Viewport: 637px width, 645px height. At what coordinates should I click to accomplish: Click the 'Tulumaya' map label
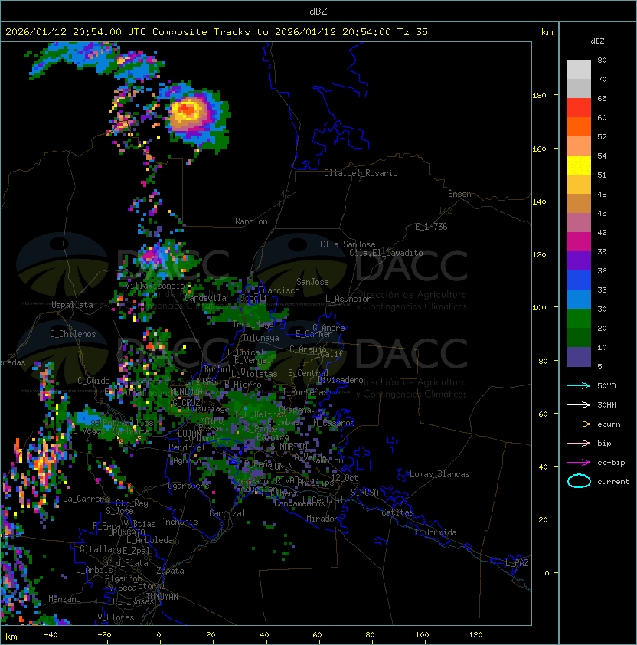[261, 338]
